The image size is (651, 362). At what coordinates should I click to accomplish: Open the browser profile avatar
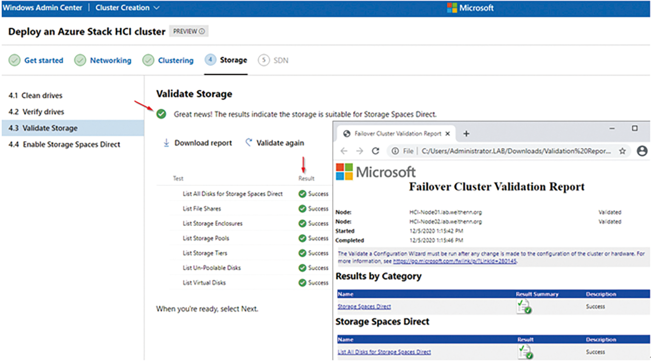642,151
